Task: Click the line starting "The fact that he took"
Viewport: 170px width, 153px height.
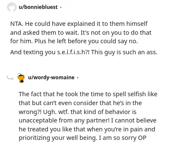Action: [x=88, y=94]
